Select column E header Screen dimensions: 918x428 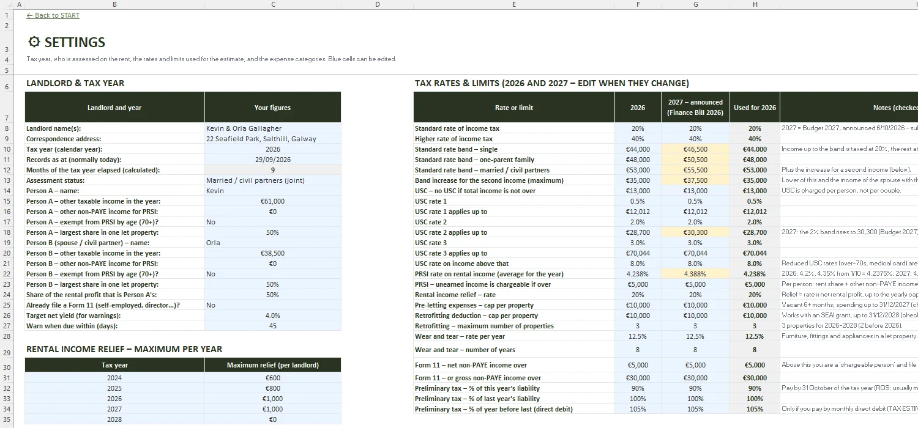coord(514,4)
